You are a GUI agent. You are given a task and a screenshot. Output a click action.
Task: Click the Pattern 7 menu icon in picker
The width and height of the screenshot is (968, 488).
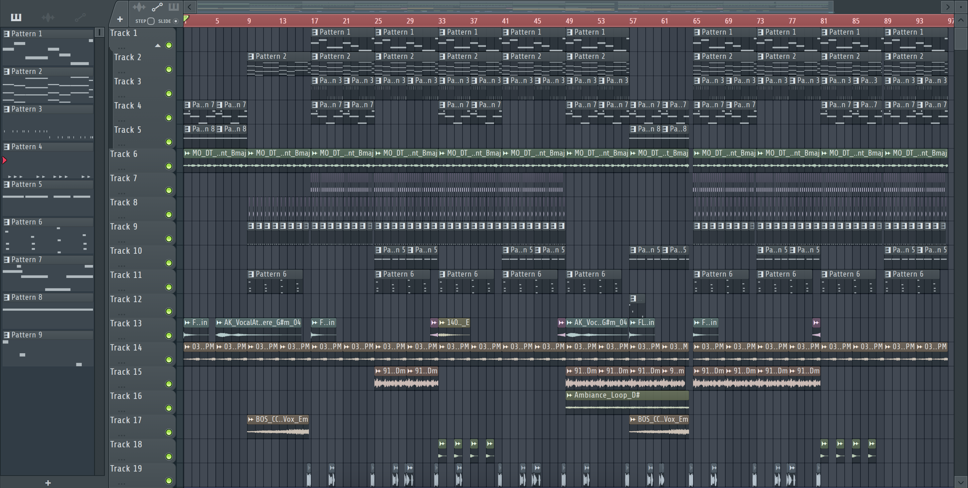click(6, 259)
